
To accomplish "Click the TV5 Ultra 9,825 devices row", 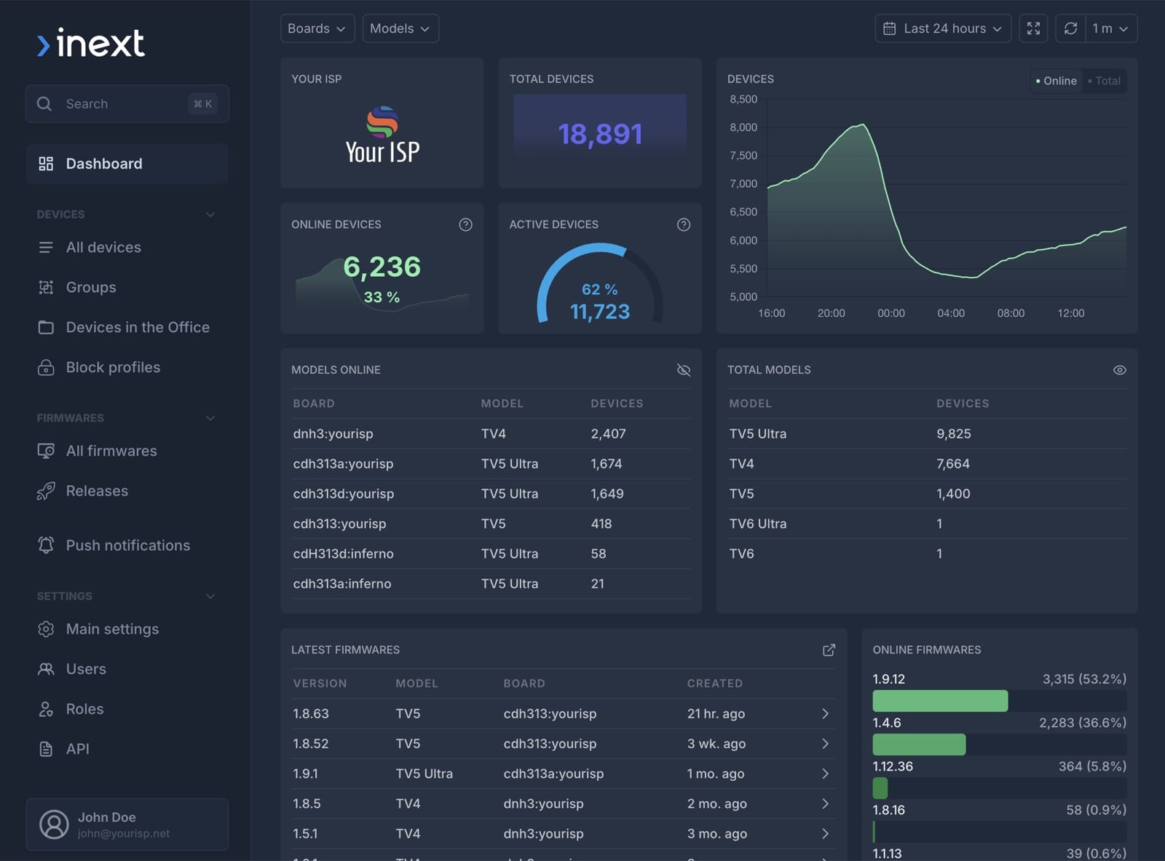I will [928, 434].
